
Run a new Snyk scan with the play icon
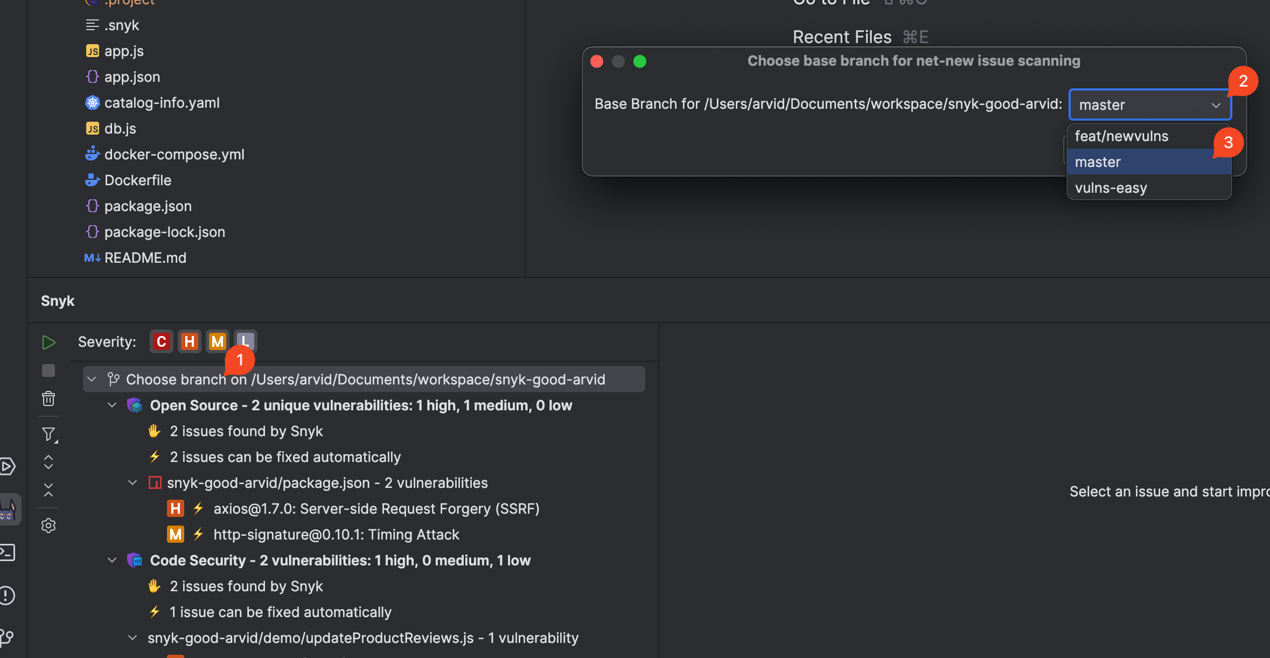coord(48,342)
